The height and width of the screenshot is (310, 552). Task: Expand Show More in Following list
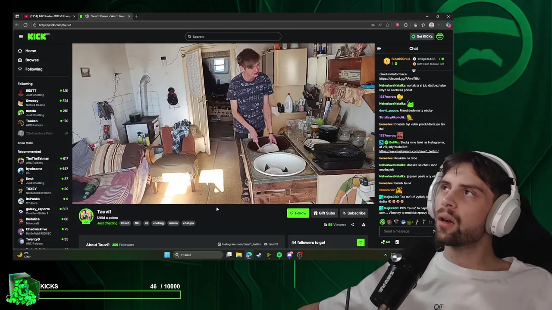coord(25,143)
